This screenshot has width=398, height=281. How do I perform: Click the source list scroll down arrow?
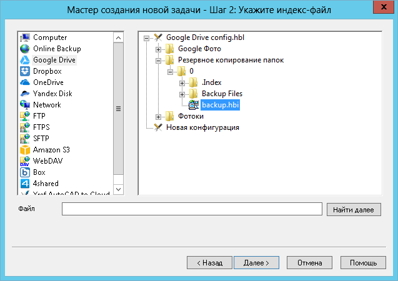coord(118,189)
